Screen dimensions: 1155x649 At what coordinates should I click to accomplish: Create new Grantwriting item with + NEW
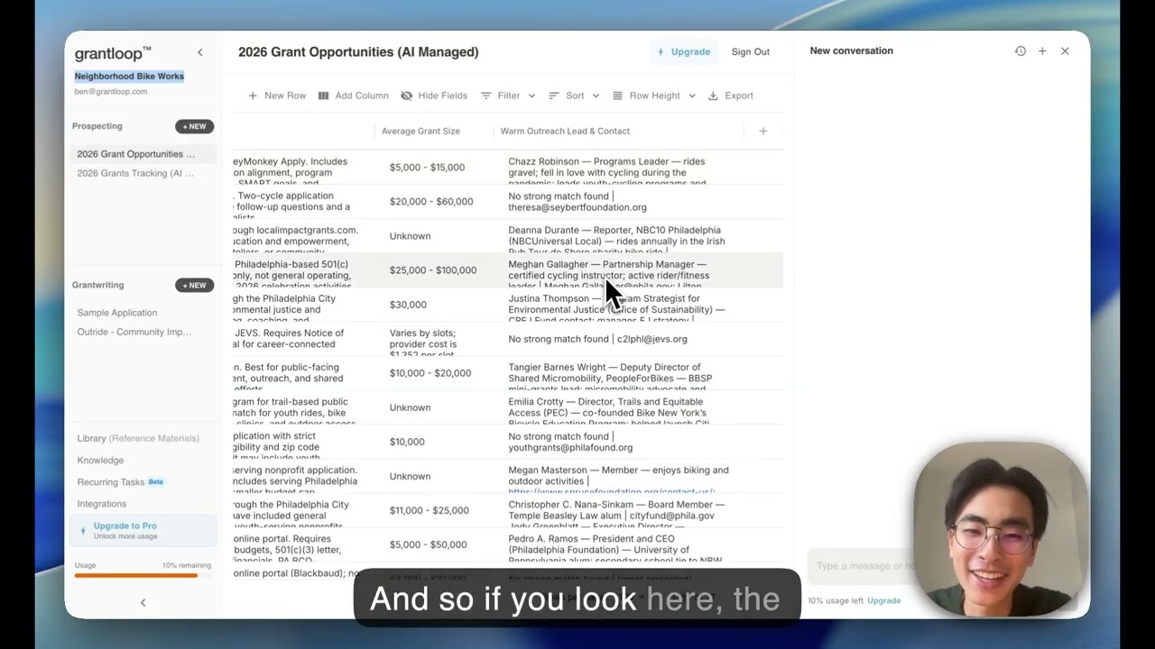pyautogui.click(x=195, y=285)
